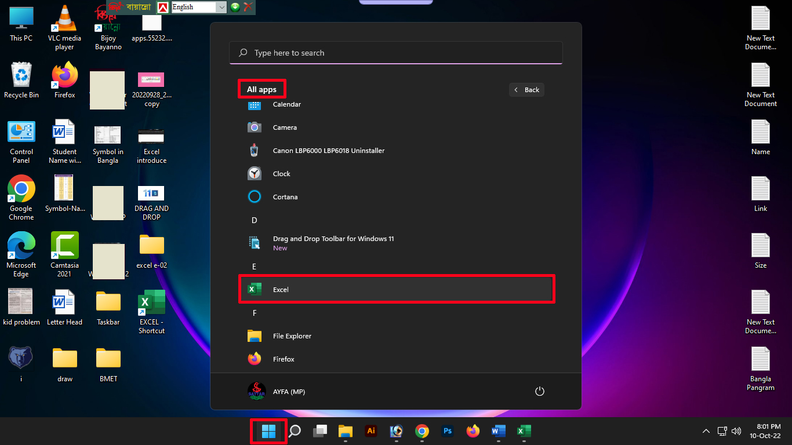Open Excel from the All apps list
792x445 pixels.
coord(397,289)
